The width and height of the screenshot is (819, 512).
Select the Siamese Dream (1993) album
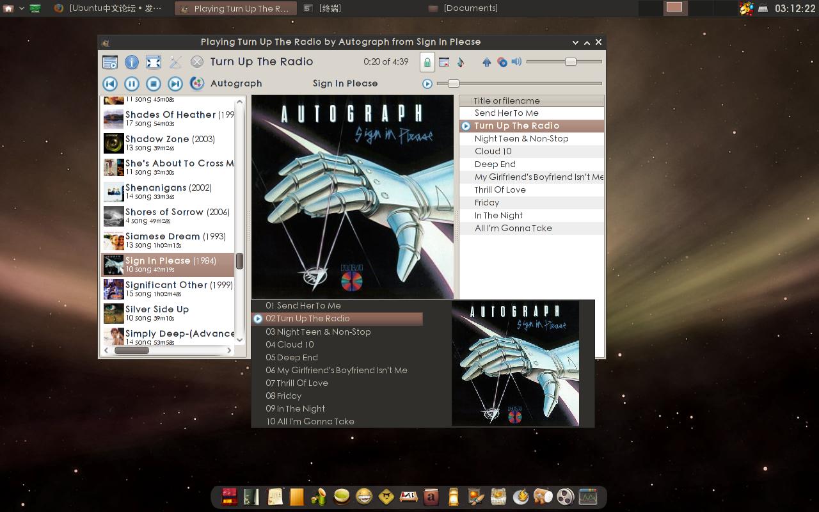(x=168, y=240)
